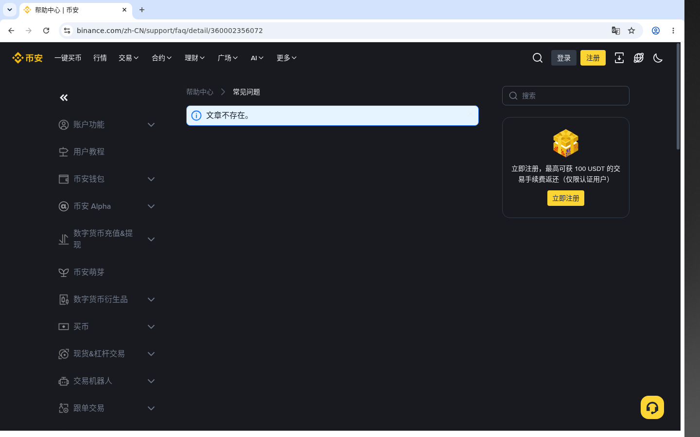Click the 数字货币衍生品 icon
Screen dimensions: 700x437
[x=64, y=300]
